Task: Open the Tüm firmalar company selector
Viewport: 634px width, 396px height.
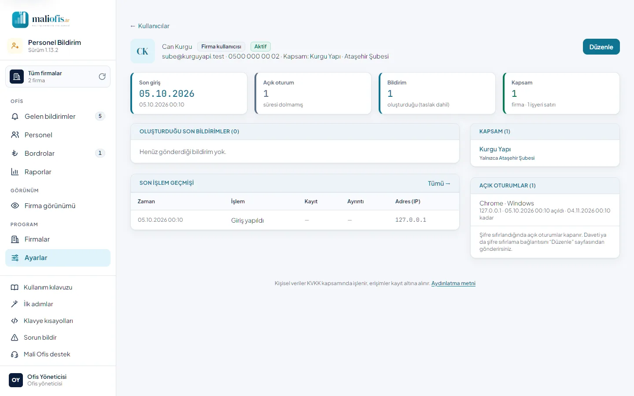Action: [x=58, y=77]
